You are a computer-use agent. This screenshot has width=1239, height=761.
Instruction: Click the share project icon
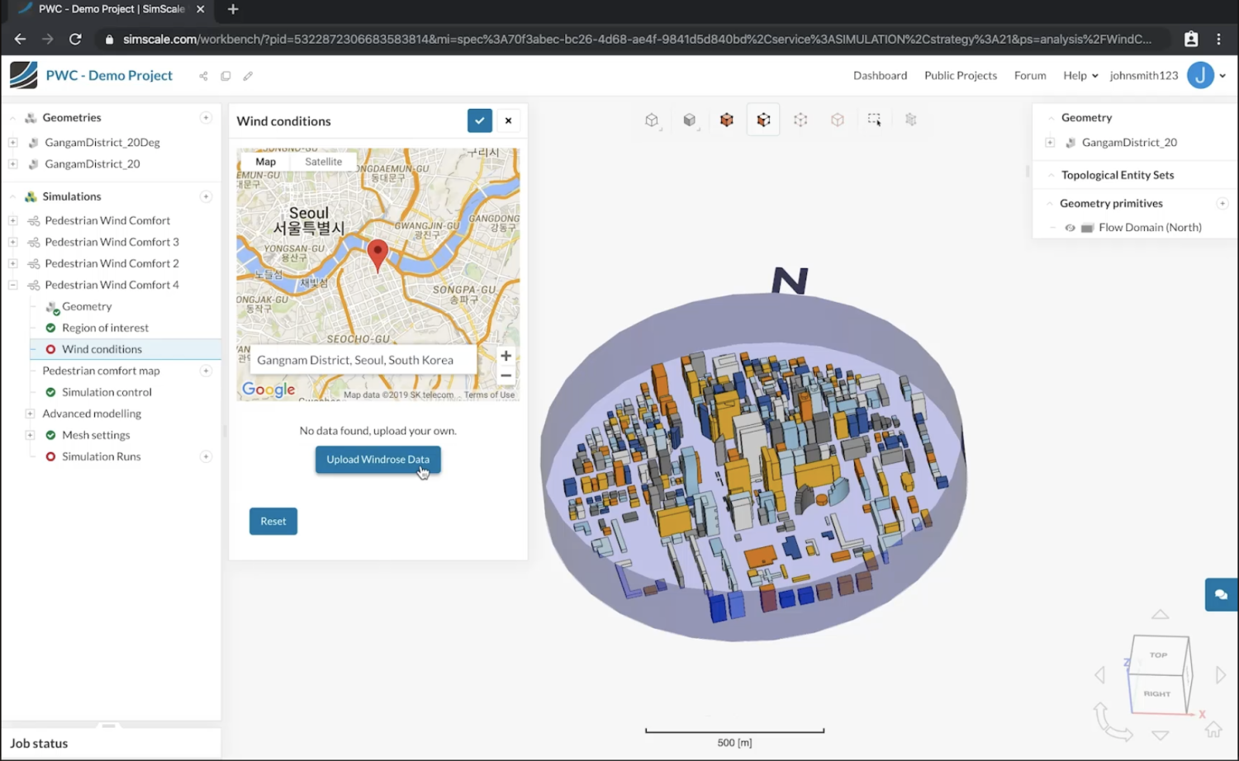pos(203,76)
